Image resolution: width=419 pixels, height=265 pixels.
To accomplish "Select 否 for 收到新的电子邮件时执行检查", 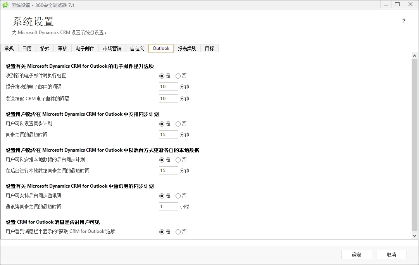I will (178, 76).
